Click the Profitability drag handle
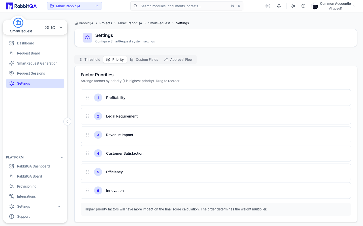Image resolution: width=363 pixels, height=226 pixels. pyautogui.click(x=87, y=98)
